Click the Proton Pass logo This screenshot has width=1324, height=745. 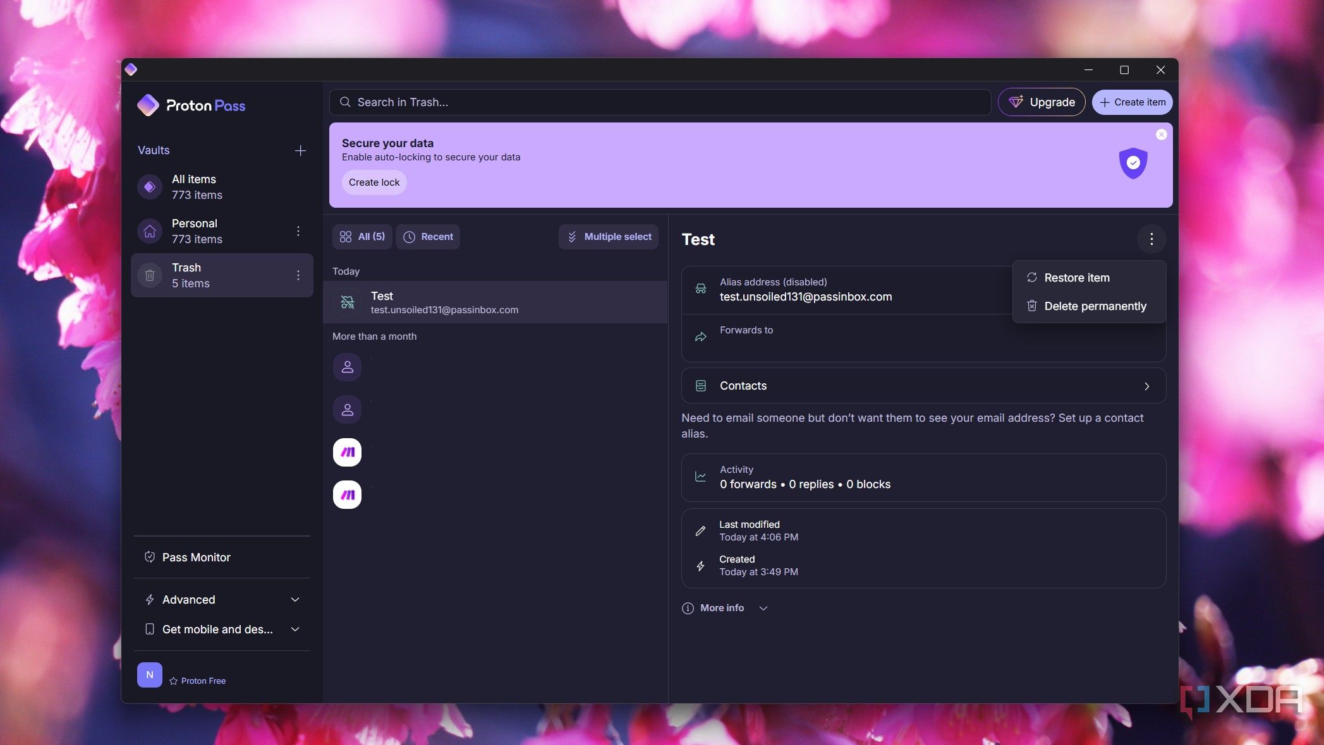(x=191, y=105)
